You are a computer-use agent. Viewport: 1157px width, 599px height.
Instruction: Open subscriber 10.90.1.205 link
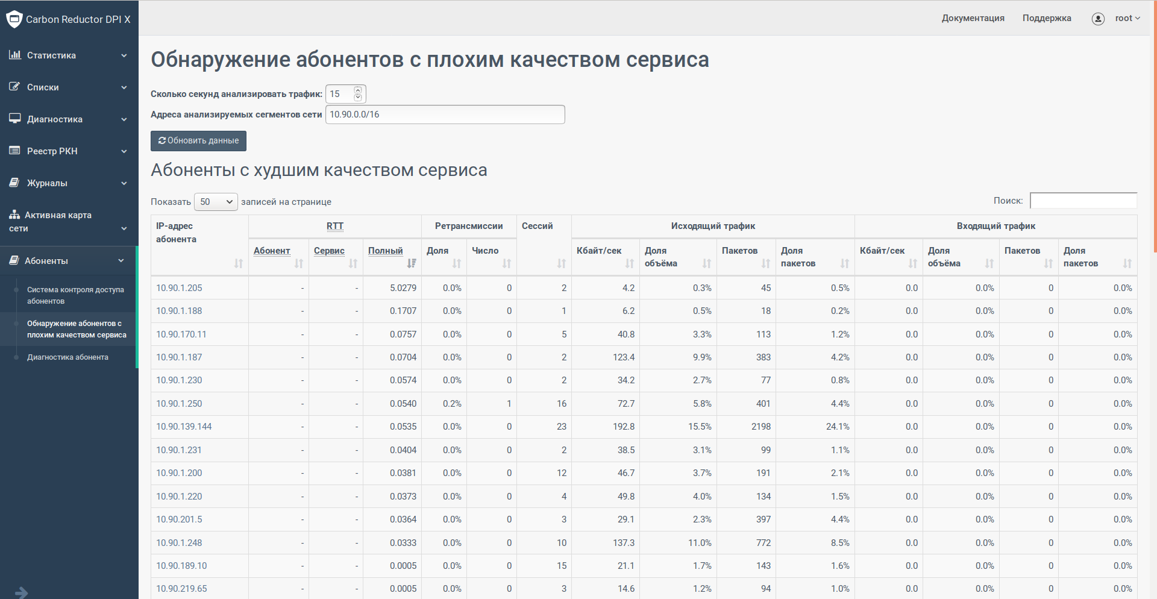click(179, 288)
